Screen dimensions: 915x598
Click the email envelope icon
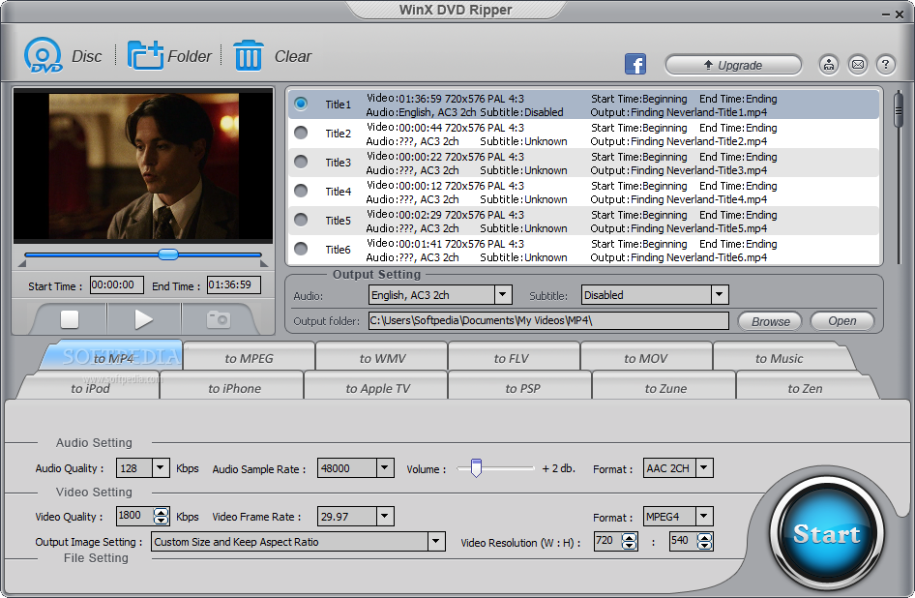(x=858, y=64)
